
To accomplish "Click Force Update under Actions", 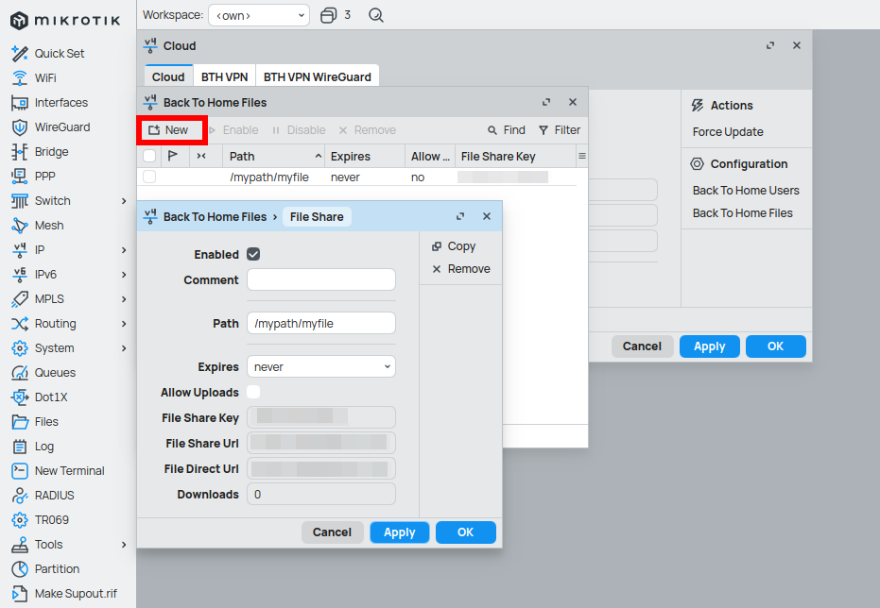I will [x=728, y=132].
